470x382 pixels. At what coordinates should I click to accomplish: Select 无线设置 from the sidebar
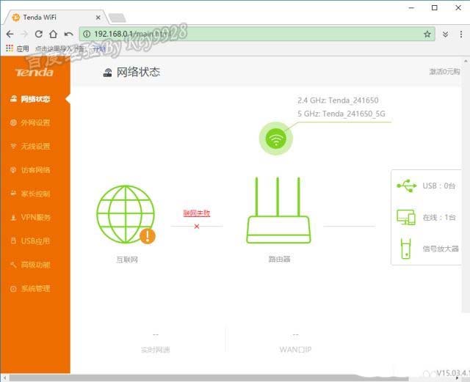tap(35, 146)
